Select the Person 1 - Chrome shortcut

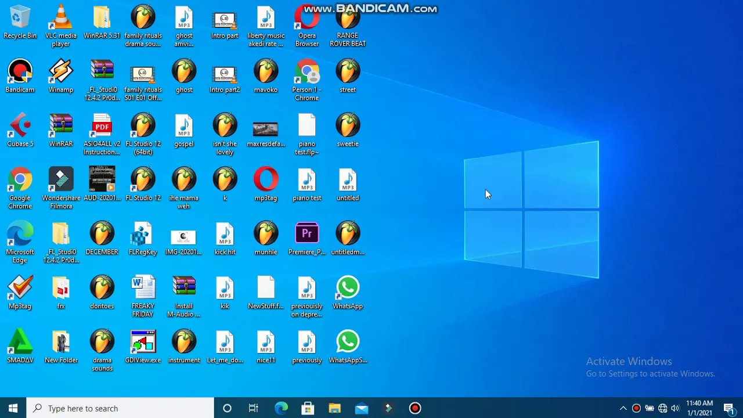click(x=306, y=80)
